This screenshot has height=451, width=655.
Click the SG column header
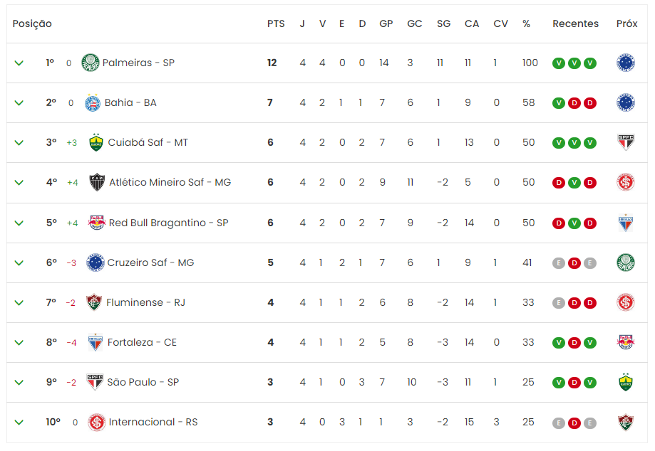(x=443, y=23)
